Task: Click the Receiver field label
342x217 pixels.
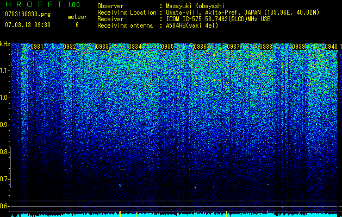Action: 110,19
